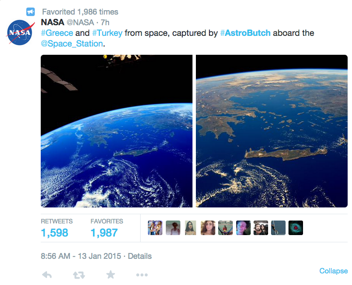View the 1,987 favorites list
The height and width of the screenshot is (285, 352).
(x=104, y=233)
